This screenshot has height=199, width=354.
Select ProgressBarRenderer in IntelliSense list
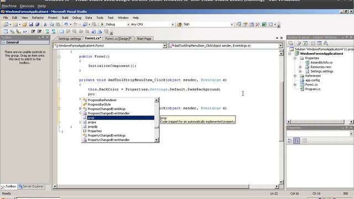point(102,100)
